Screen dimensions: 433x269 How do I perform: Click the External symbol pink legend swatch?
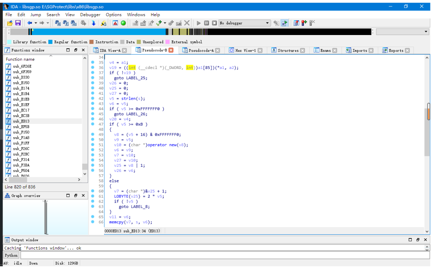click(167, 42)
